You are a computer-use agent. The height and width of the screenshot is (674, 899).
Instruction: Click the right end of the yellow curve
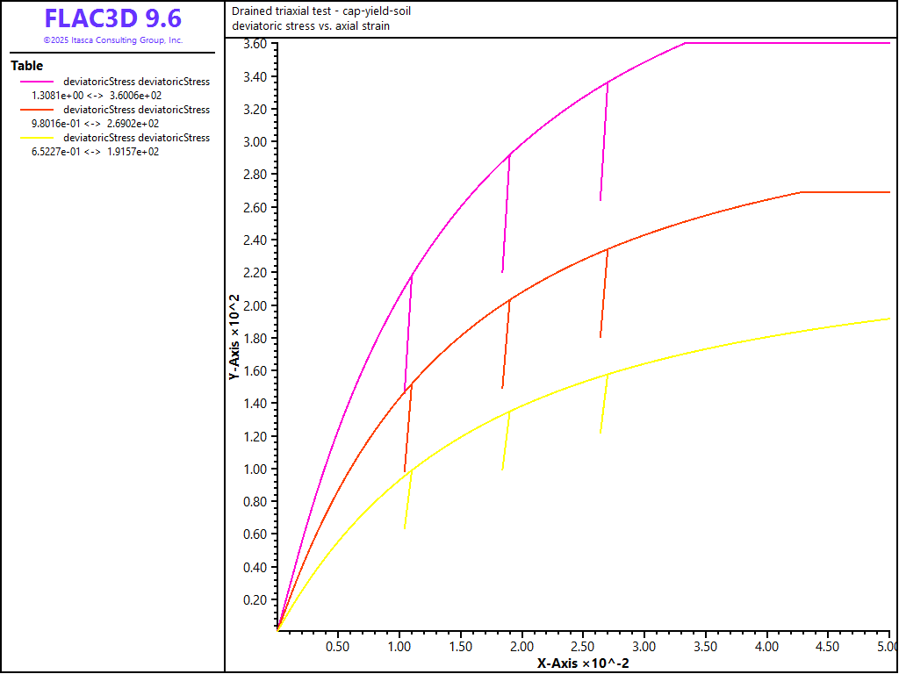887,319
